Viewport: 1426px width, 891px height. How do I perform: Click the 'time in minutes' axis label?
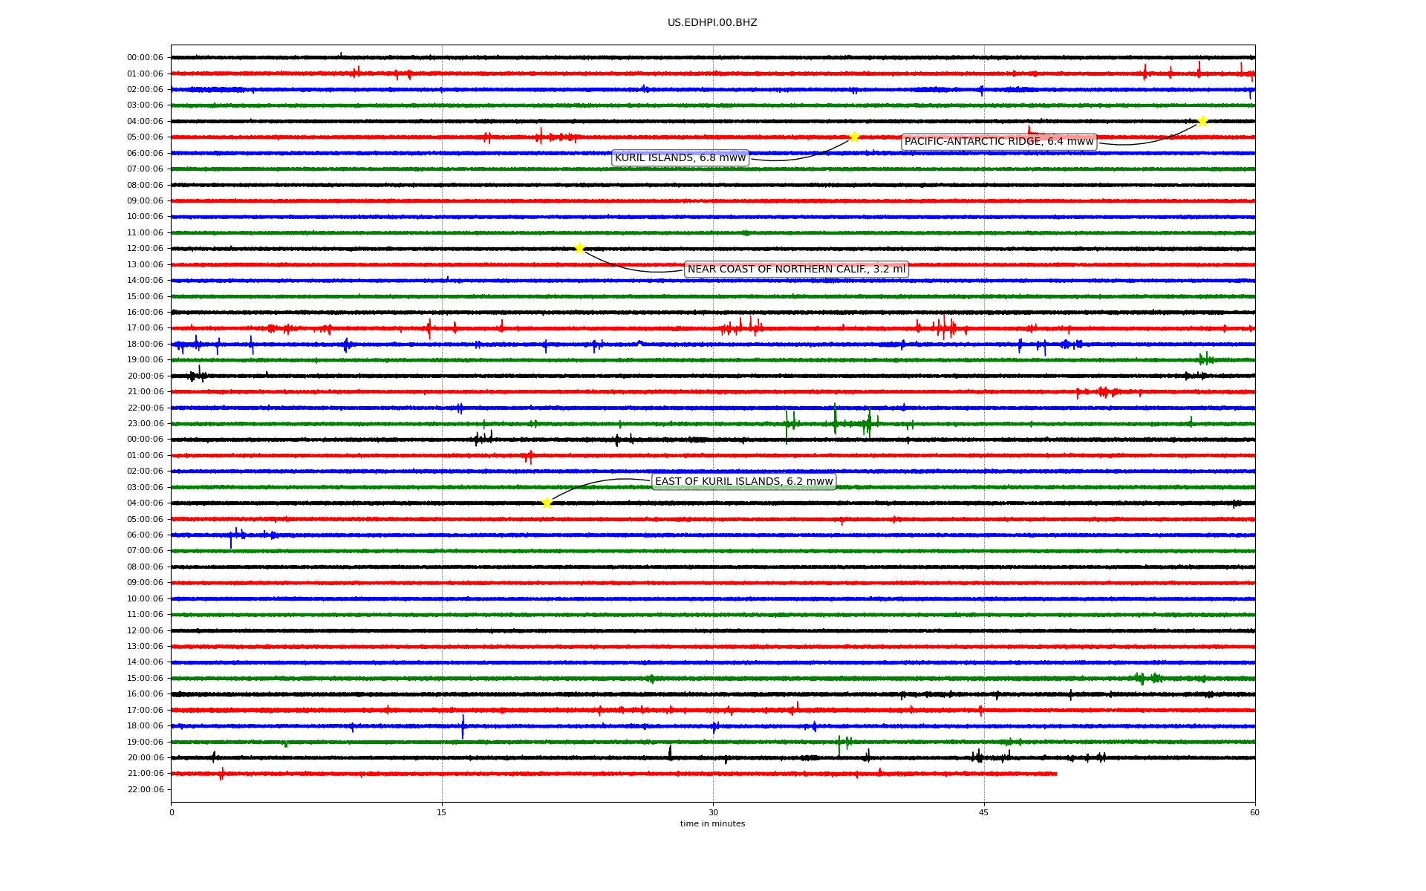[712, 824]
